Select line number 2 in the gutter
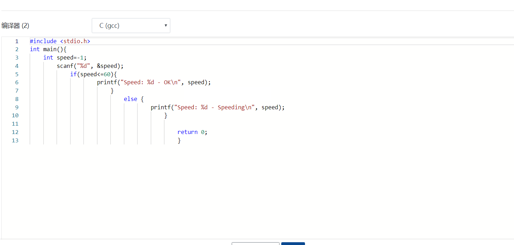The width and height of the screenshot is (514, 245). click(x=17, y=49)
